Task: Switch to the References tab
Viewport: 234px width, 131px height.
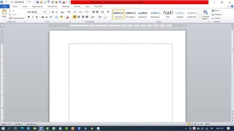Action: [52, 7]
